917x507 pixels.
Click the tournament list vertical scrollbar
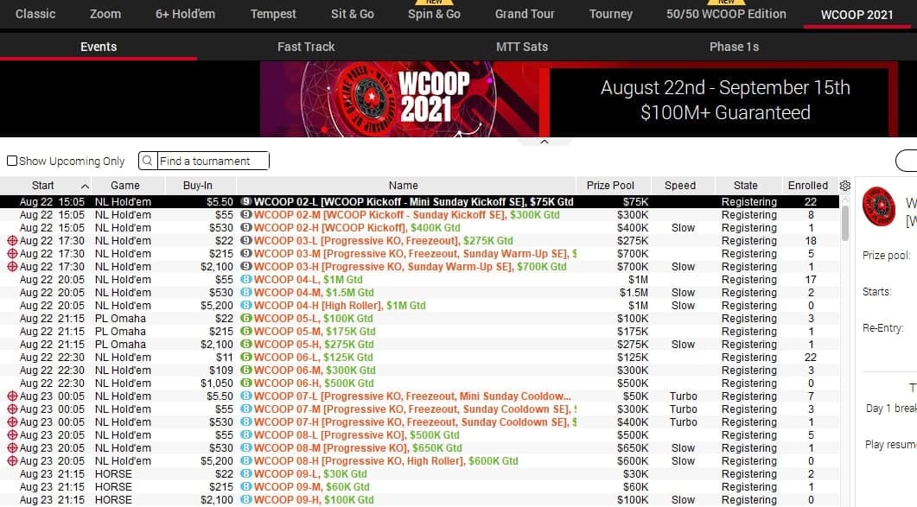click(845, 223)
